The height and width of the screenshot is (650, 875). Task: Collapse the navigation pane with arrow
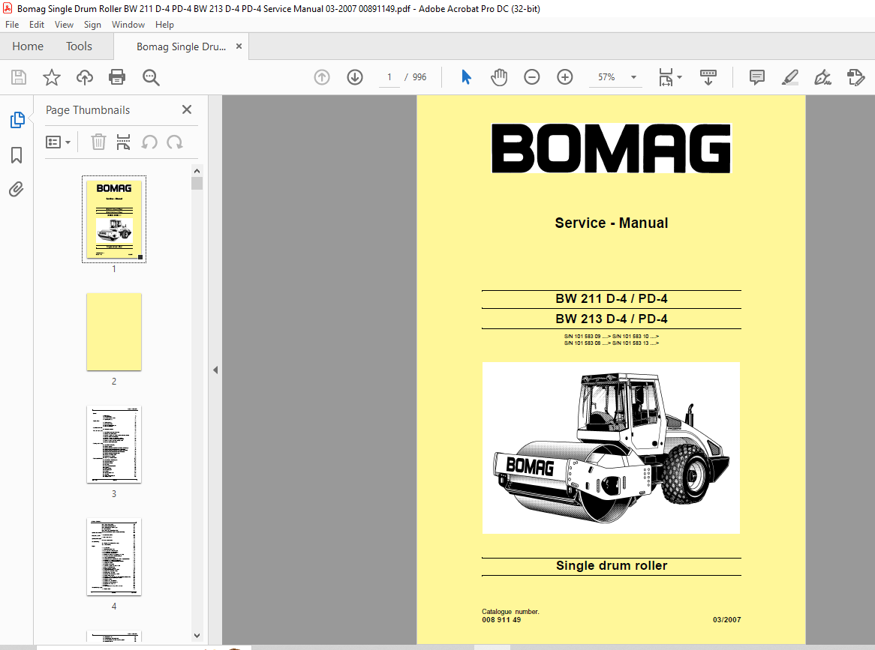(x=215, y=370)
